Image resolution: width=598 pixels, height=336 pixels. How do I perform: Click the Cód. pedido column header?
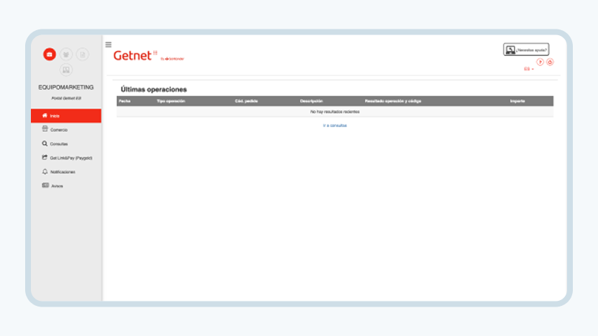(x=247, y=101)
